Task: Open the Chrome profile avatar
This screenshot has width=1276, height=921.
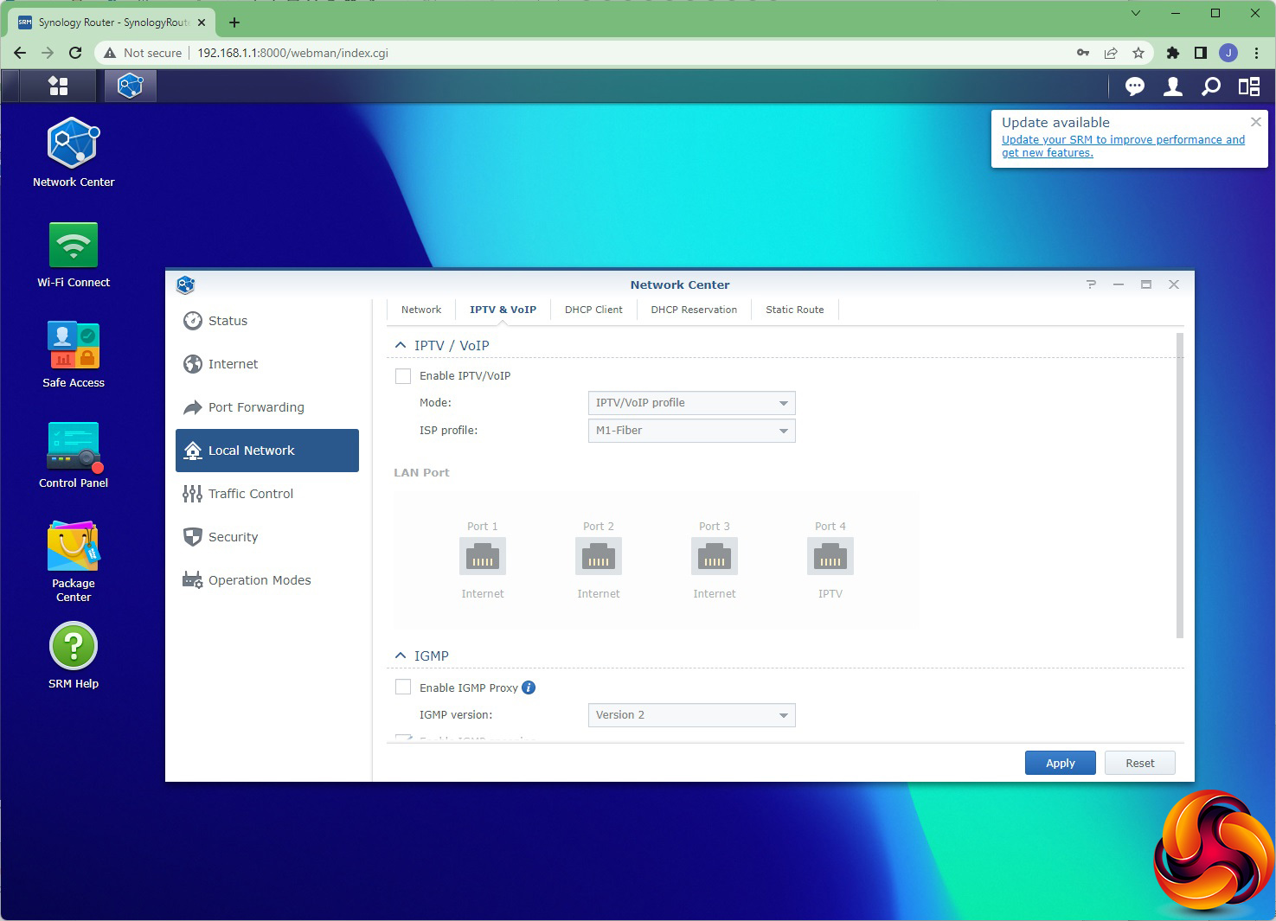Action: pyautogui.click(x=1228, y=53)
